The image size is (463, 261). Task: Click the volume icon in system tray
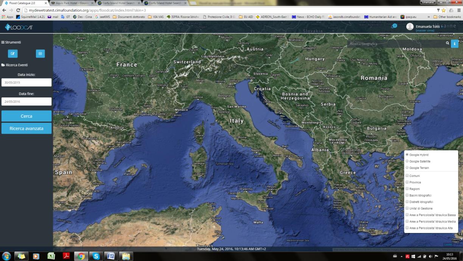430,256
